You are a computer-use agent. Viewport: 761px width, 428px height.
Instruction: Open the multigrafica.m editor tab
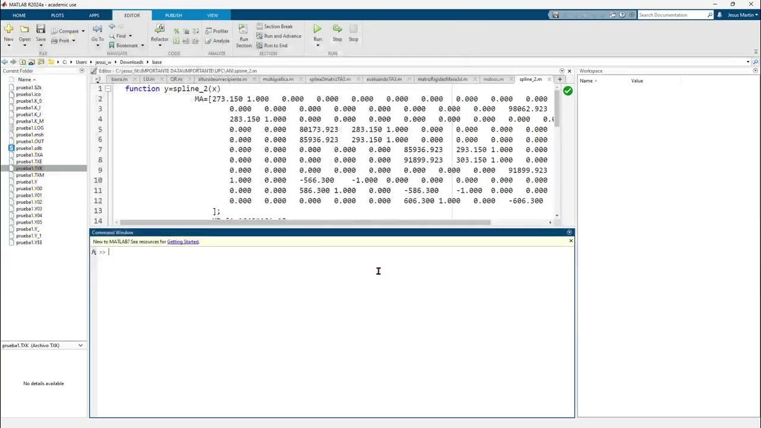point(279,79)
